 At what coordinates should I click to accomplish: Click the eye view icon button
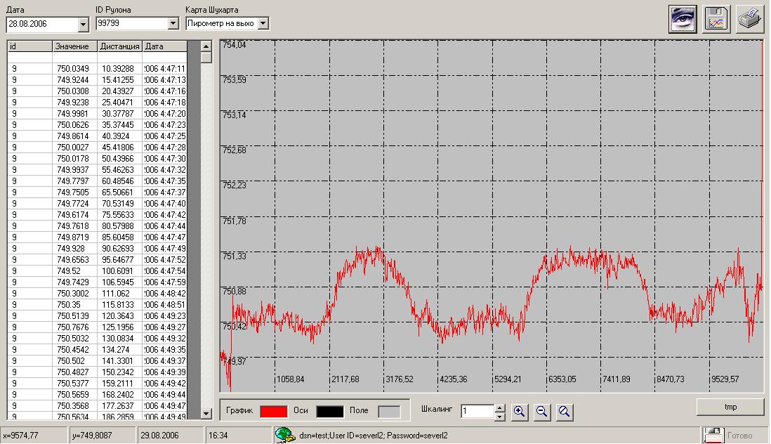pos(683,18)
